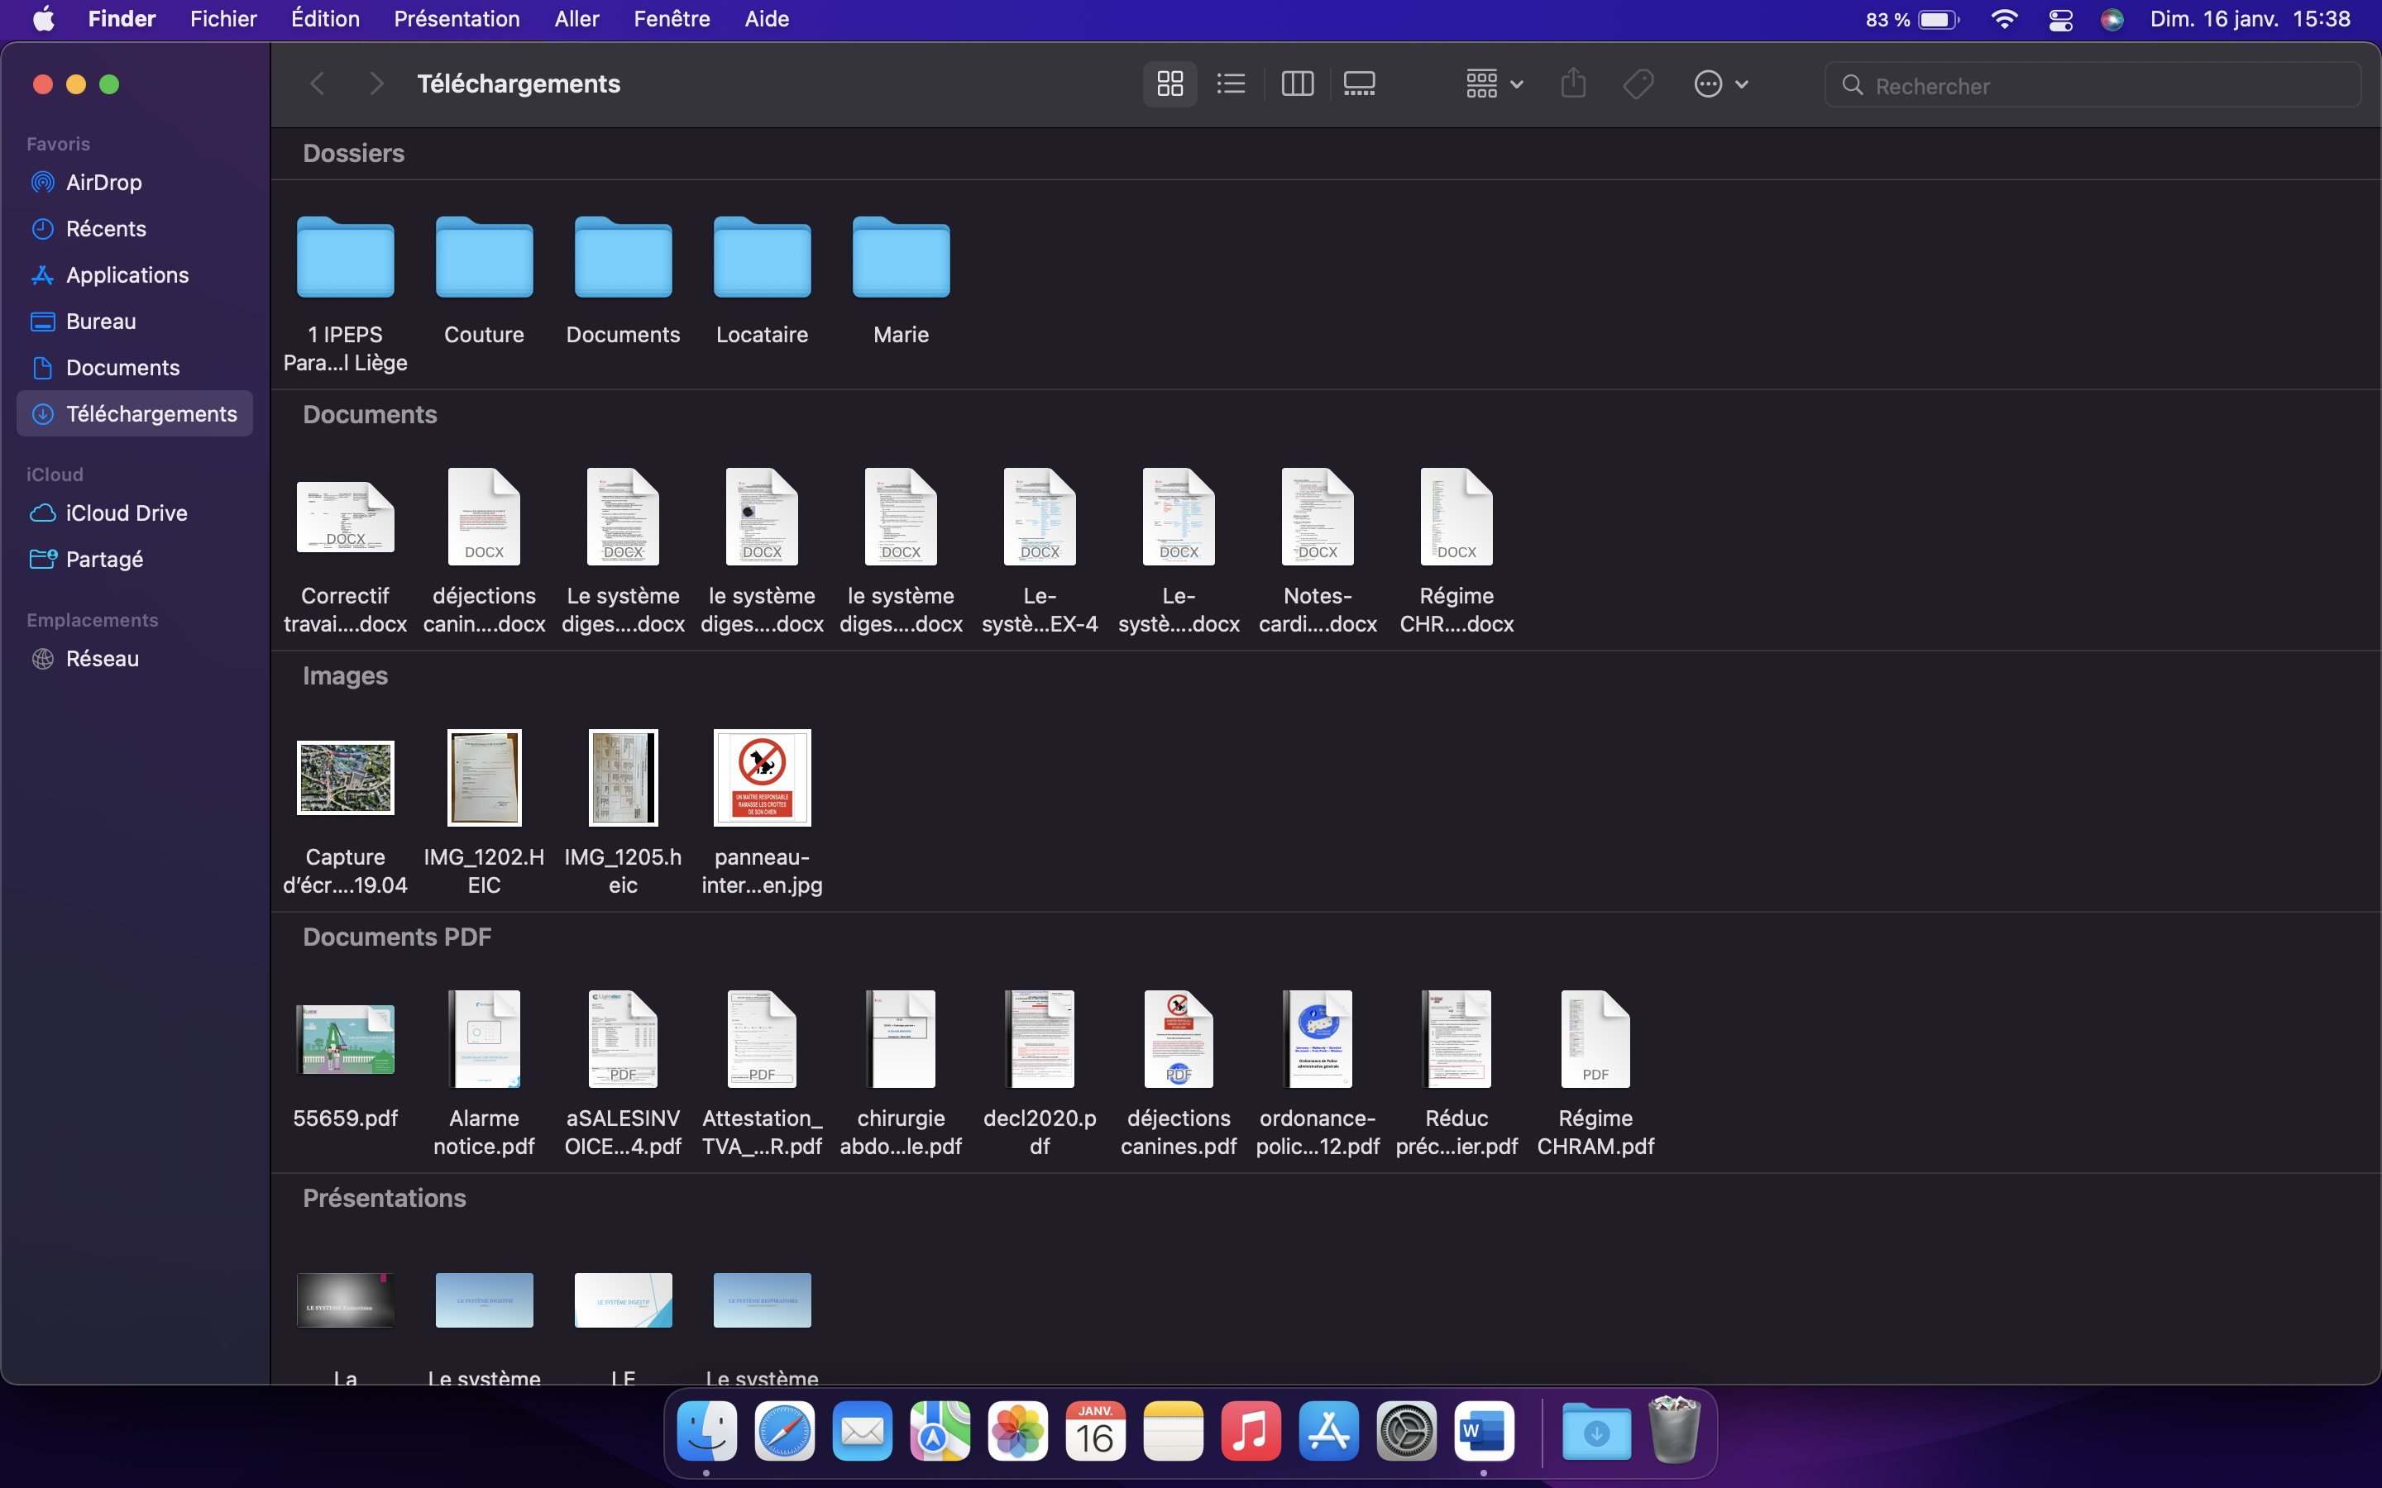The width and height of the screenshot is (2382, 1488).
Task: Open AirDrop in the sidebar
Action: [103, 182]
